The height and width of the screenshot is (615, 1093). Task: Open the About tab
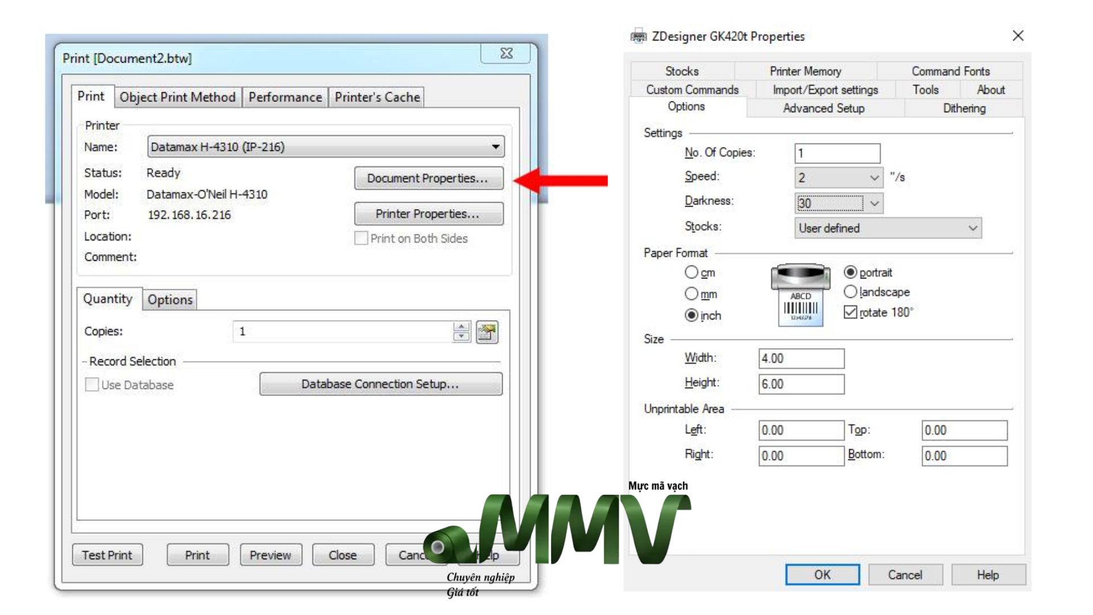(991, 90)
